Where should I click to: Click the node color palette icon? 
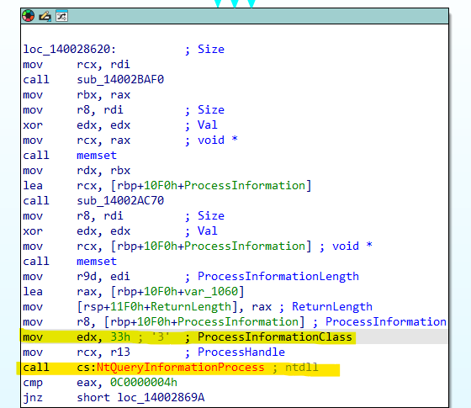tap(29, 16)
